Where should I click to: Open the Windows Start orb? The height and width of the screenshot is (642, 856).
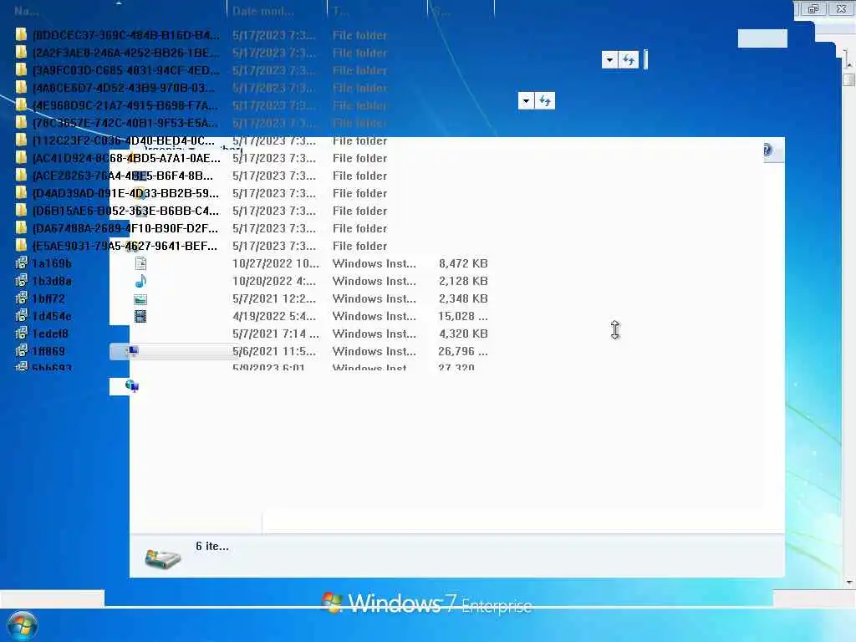[x=23, y=625]
